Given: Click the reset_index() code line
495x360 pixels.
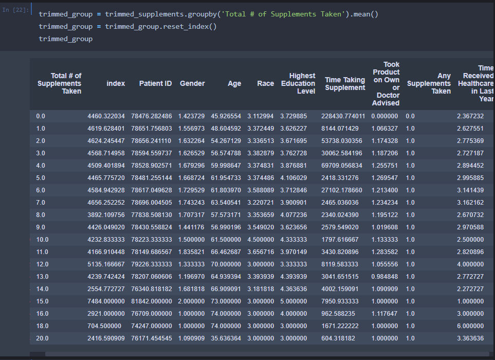Looking at the screenshot, I should coord(127,27).
